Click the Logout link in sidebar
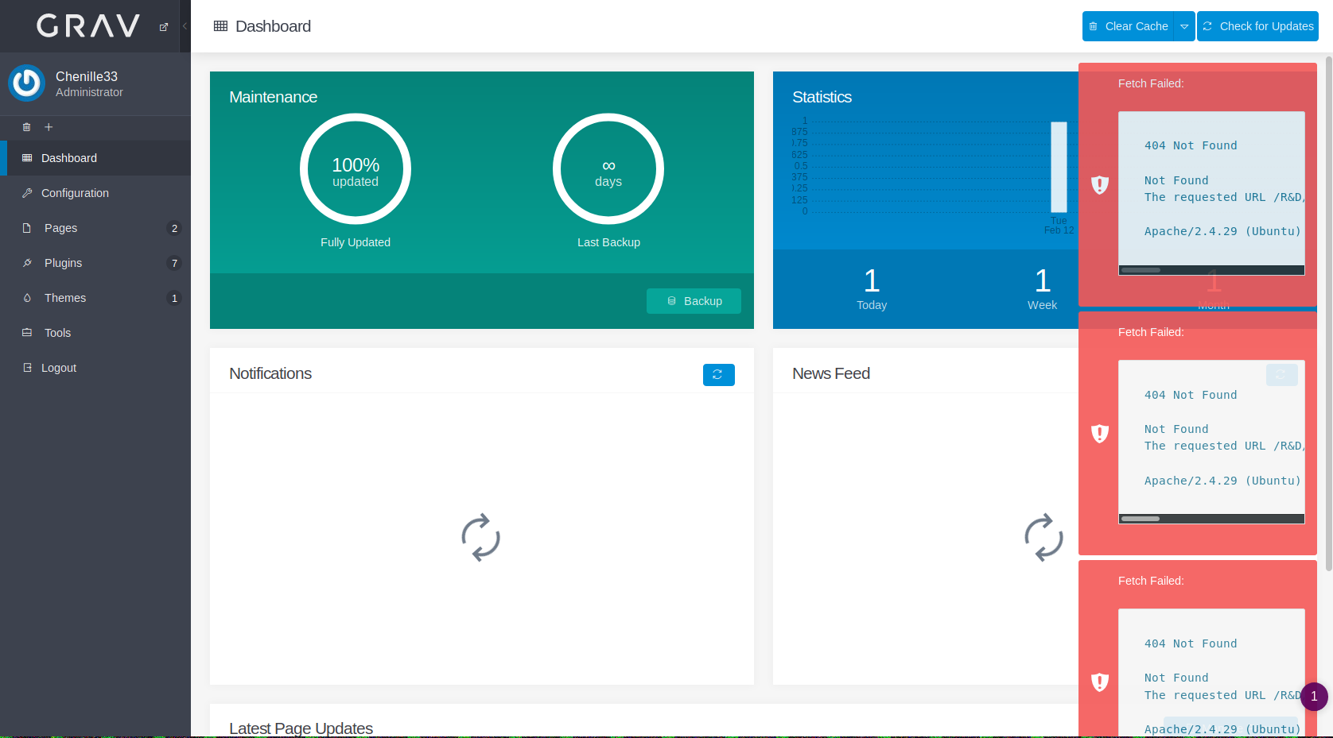This screenshot has width=1333, height=738. [x=95, y=368]
